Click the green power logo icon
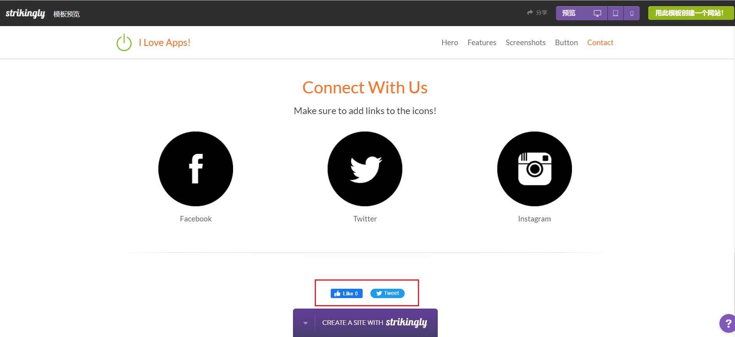Image resolution: width=735 pixels, height=337 pixels. 124,42
